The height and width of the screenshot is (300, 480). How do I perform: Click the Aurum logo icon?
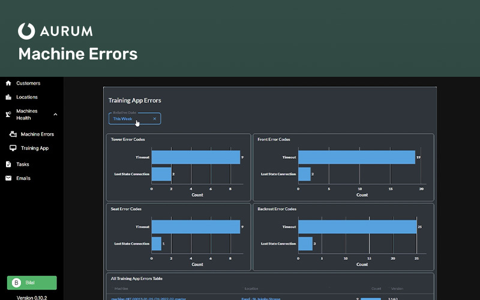(x=26, y=31)
